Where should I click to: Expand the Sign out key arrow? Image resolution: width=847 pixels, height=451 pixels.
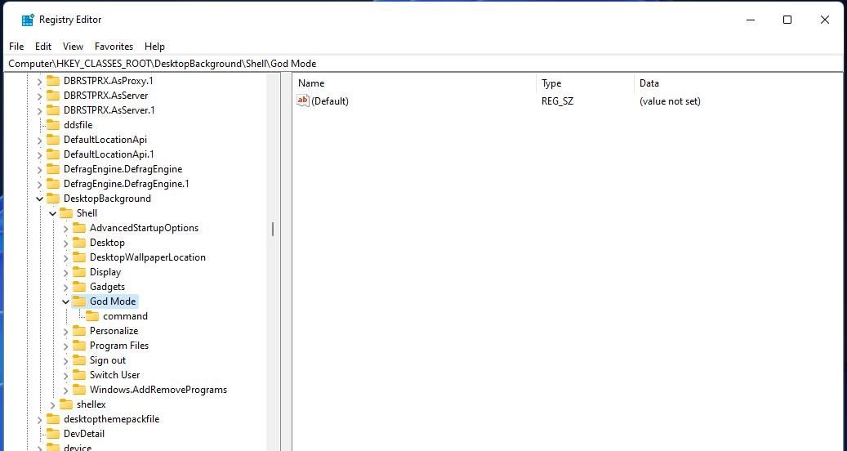pos(65,361)
